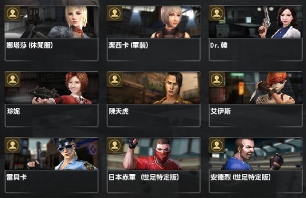306x198 pixels.
Task: Click profile icon on 潔西卡 (軍裝) card
Action: point(115,13)
